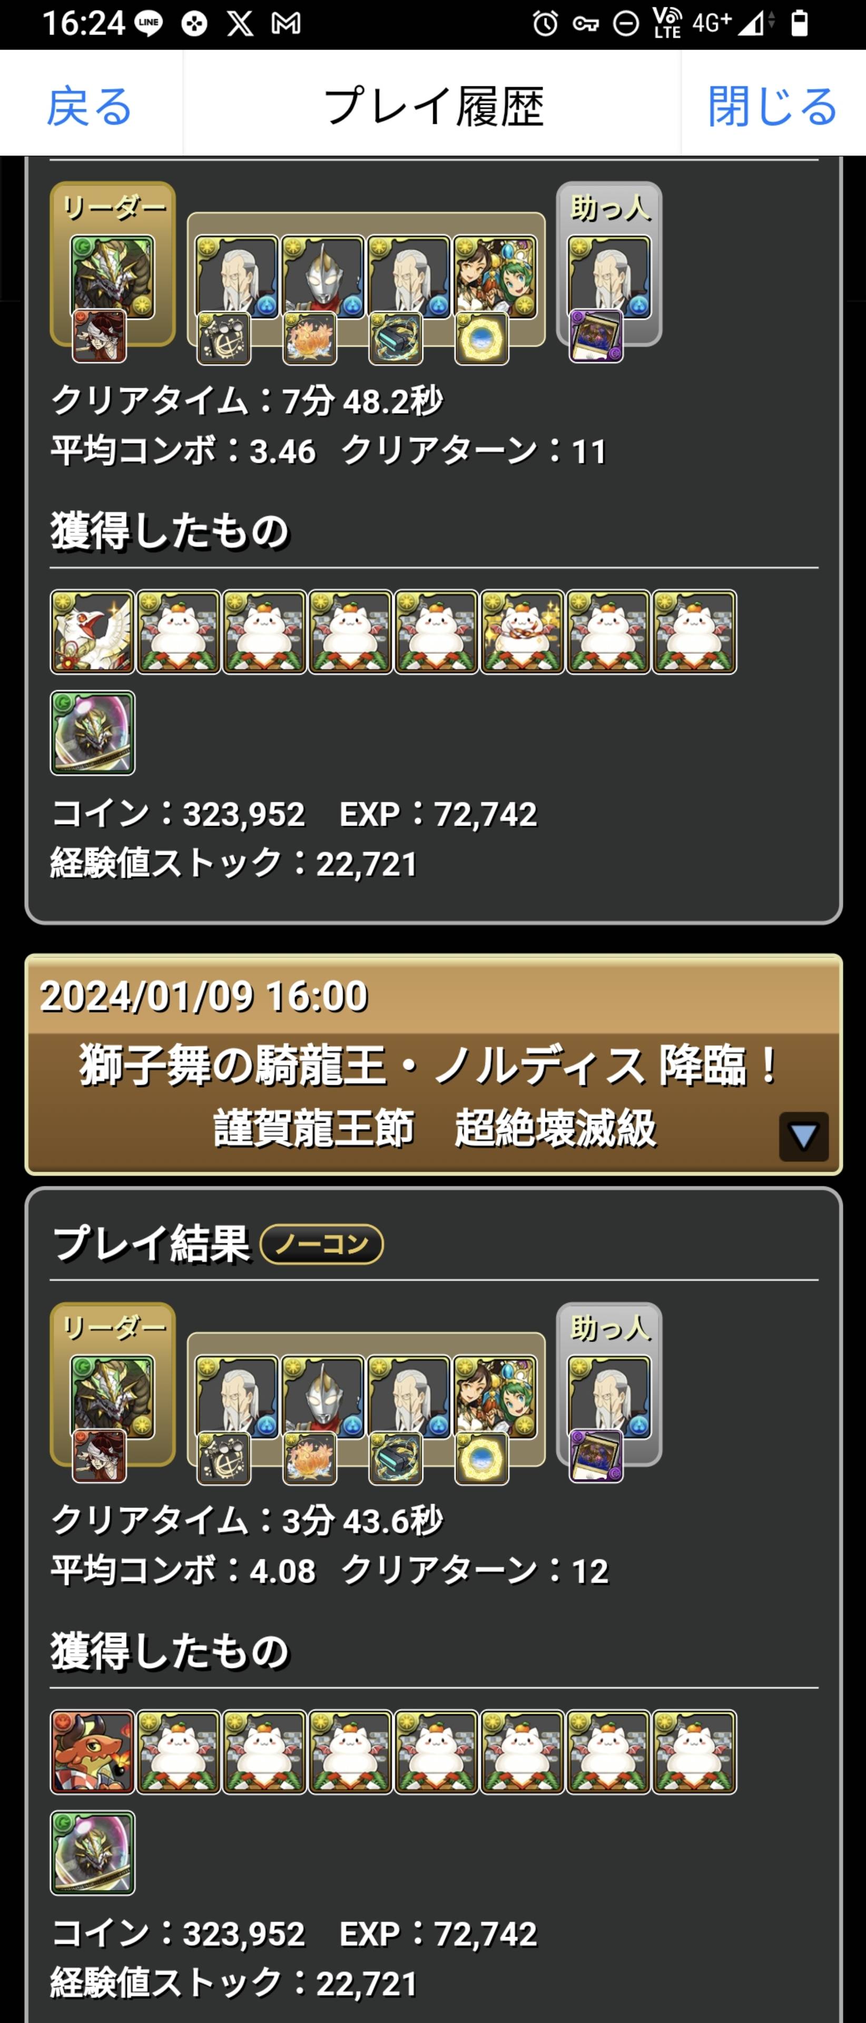Tap the sparkling gold cat reward icon
The height and width of the screenshot is (2023, 866).
click(522, 632)
